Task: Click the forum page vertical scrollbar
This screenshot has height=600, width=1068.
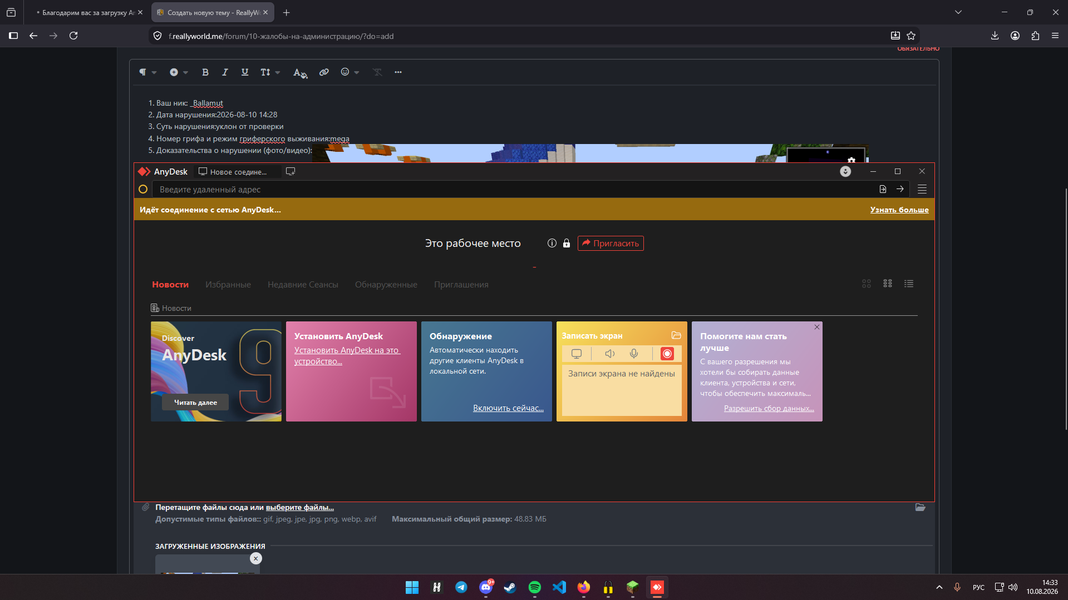Action: [x=1066, y=309]
